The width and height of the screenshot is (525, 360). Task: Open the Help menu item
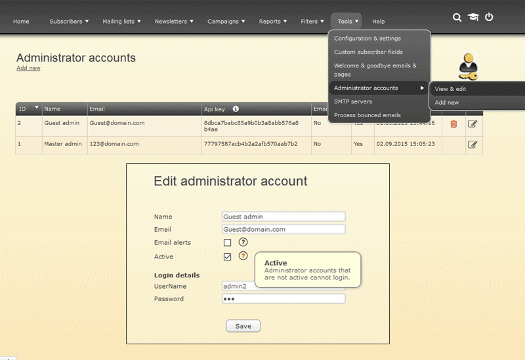click(379, 22)
